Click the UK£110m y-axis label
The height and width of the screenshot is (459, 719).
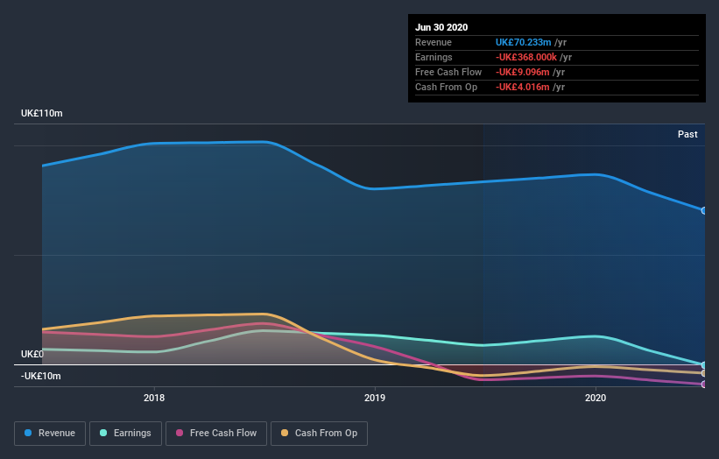(42, 113)
